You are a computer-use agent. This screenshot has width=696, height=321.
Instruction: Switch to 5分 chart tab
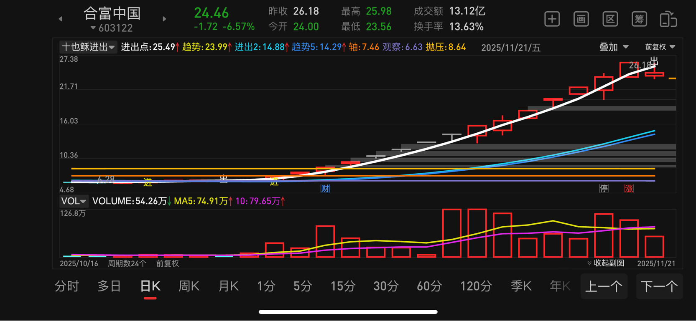[x=303, y=286]
